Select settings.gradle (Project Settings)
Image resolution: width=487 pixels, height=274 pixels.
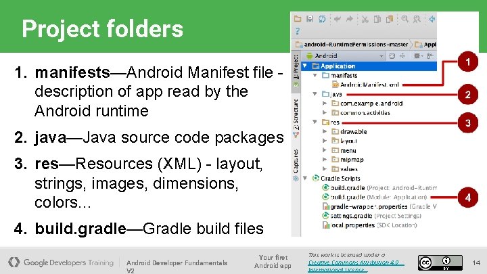pos(376,216)
